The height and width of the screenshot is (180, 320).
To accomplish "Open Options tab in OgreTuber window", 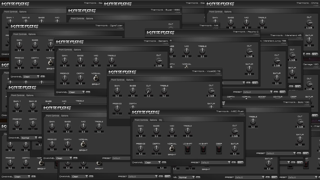I will pyautogui.click(x=32, y=34).
